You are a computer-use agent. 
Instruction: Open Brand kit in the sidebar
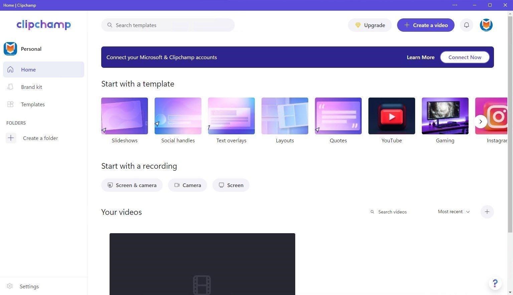pyautogui.click(x=44, y=87)
